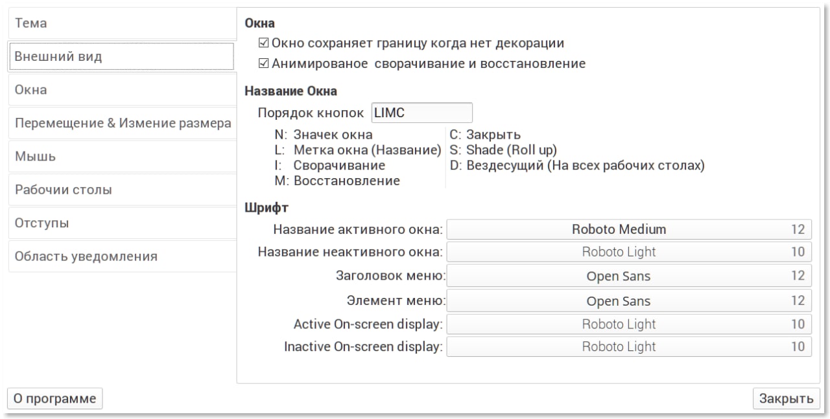Click legend text I: Сворачивание
The height and width of the screenshot is (419, 830).
tap(329, 166)
